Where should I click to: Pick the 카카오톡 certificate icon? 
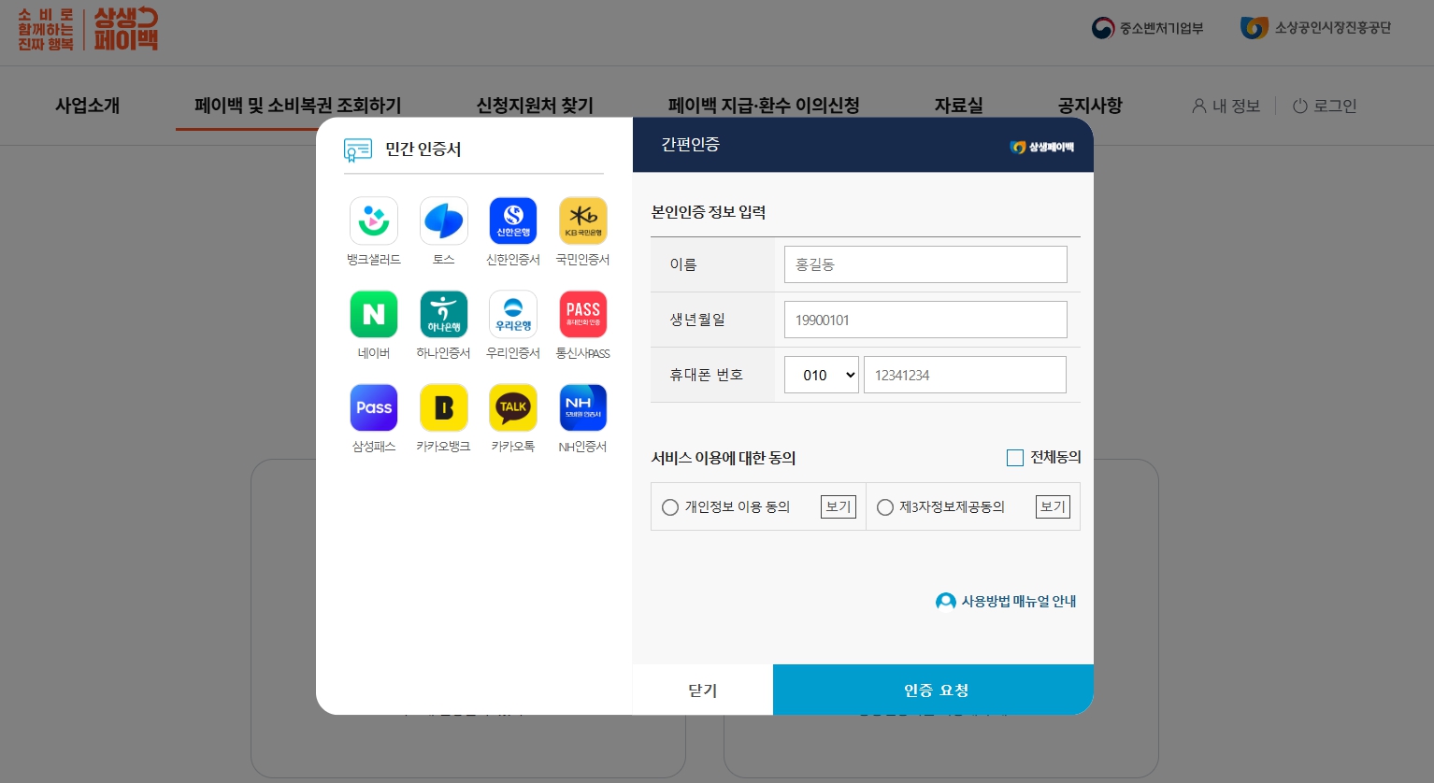pyautogui.click(x=513, y=407)
